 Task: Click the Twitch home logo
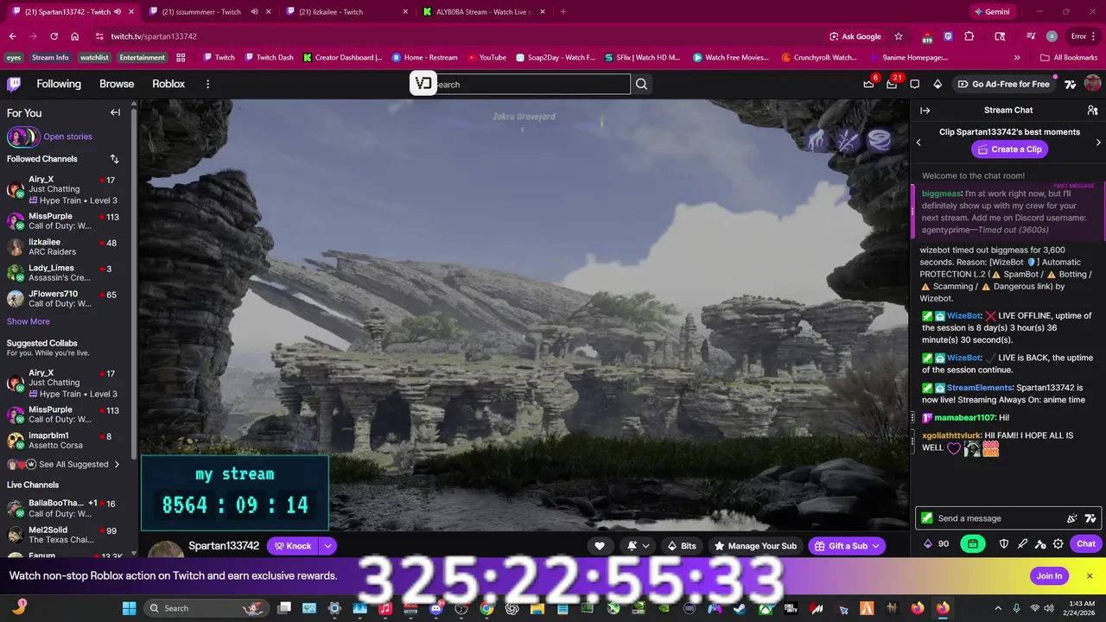[14, 84]
